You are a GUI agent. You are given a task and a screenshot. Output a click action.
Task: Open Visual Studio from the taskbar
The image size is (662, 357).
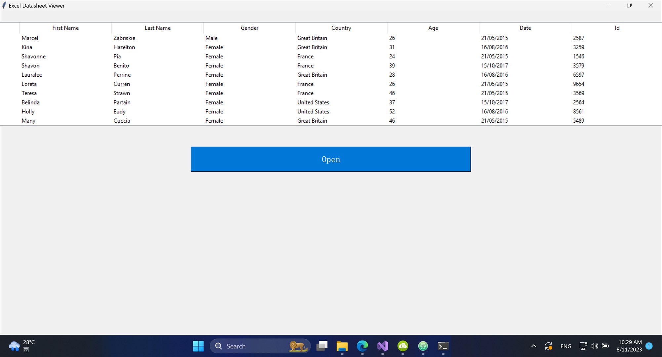pyautogui.click(x=383, y=346)
